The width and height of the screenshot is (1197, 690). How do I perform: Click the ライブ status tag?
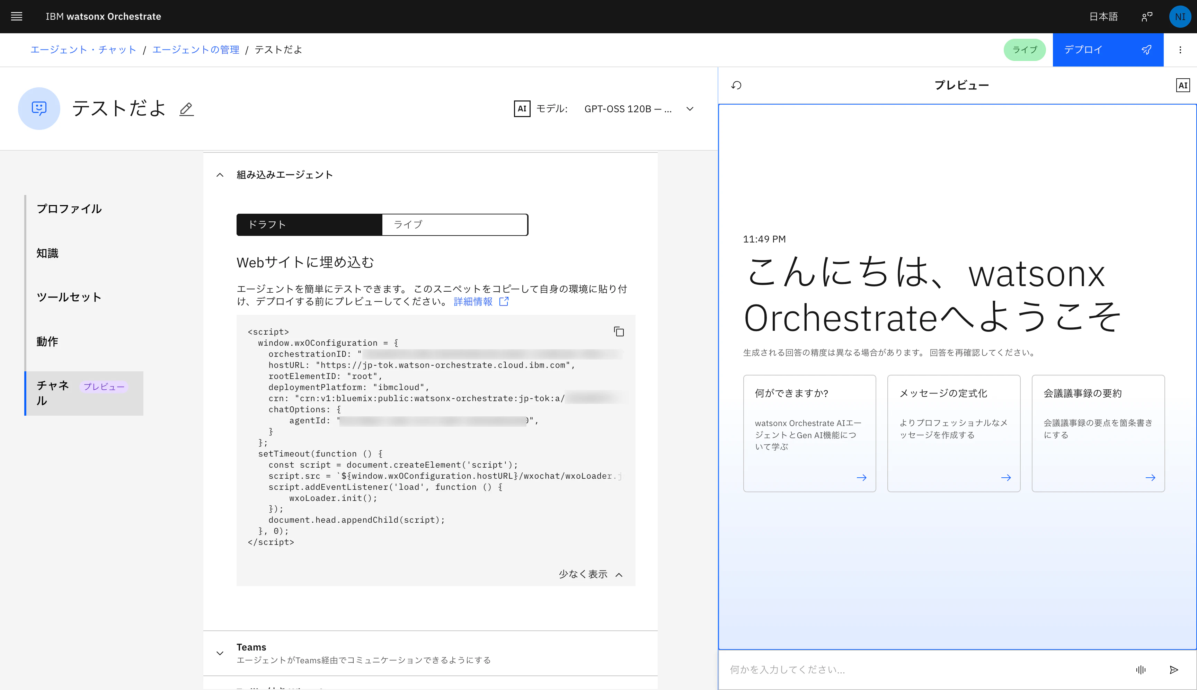1025,50
